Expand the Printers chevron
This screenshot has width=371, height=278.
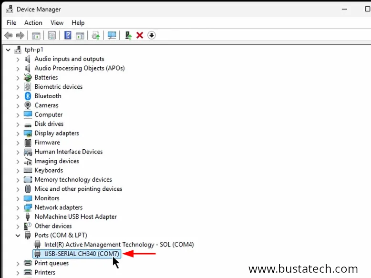tap(18, 273)
